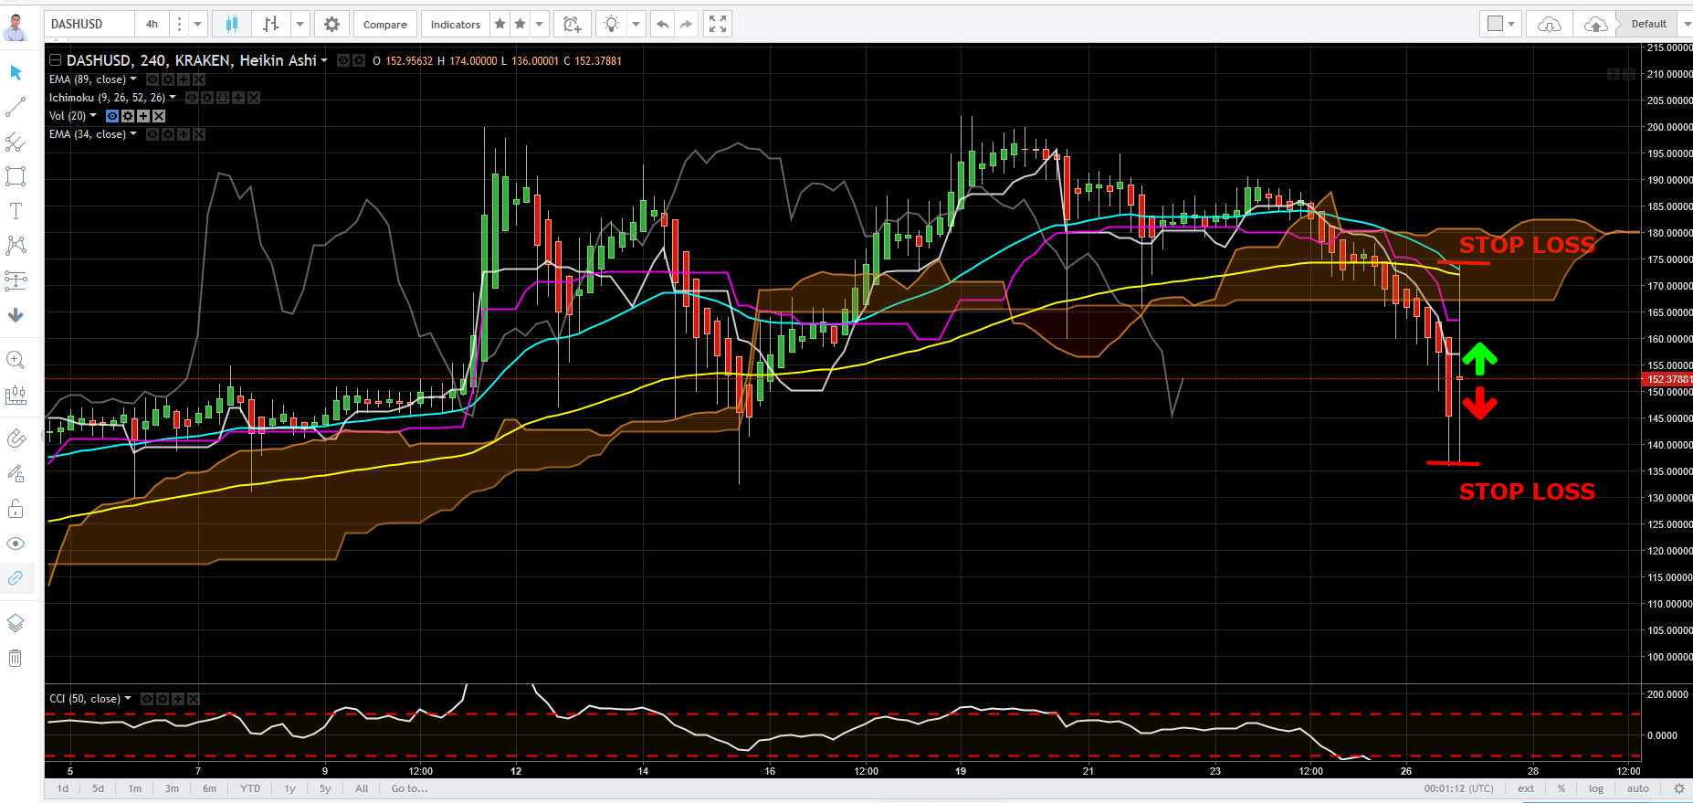Screen dimensions: 1693x803
Task: Enter fullscreen mode
Action: click(718, 24)
